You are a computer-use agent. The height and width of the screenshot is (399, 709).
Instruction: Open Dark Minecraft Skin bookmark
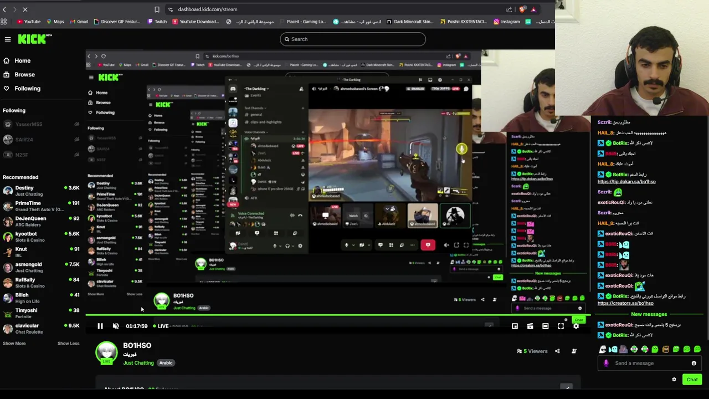(x=410, y=22)
